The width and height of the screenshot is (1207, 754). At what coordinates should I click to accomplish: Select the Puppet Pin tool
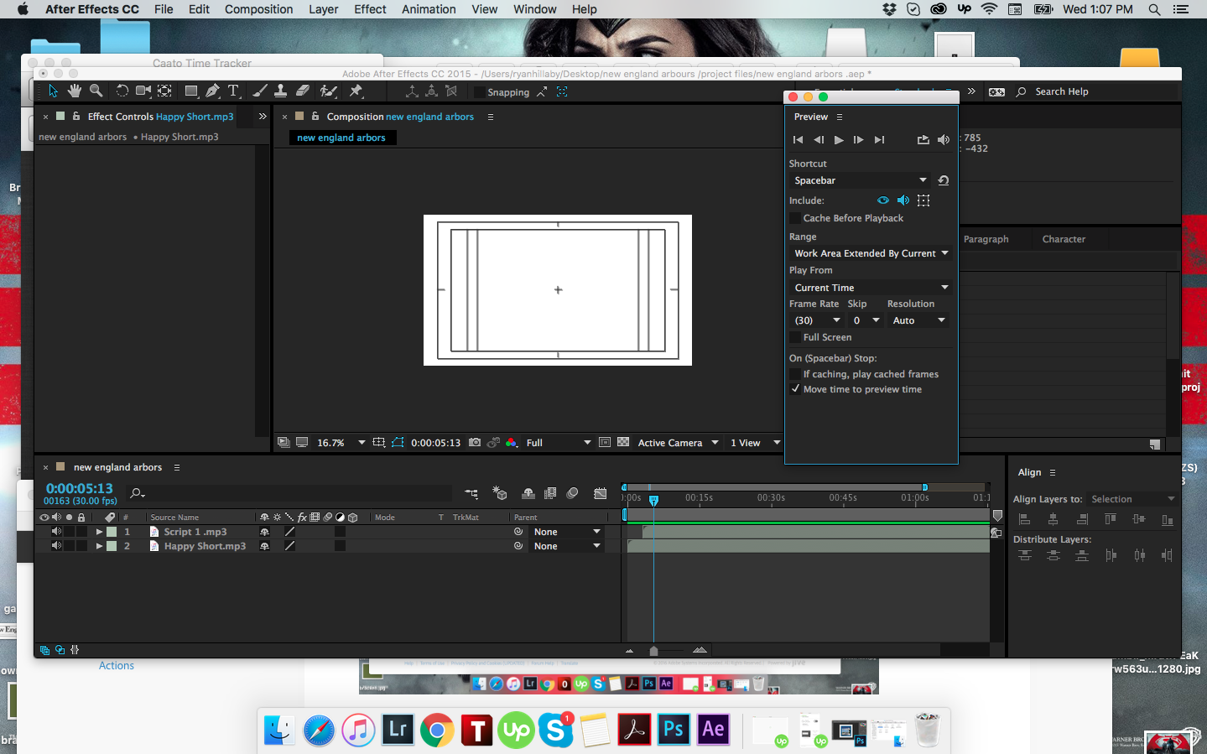(356, 91)
